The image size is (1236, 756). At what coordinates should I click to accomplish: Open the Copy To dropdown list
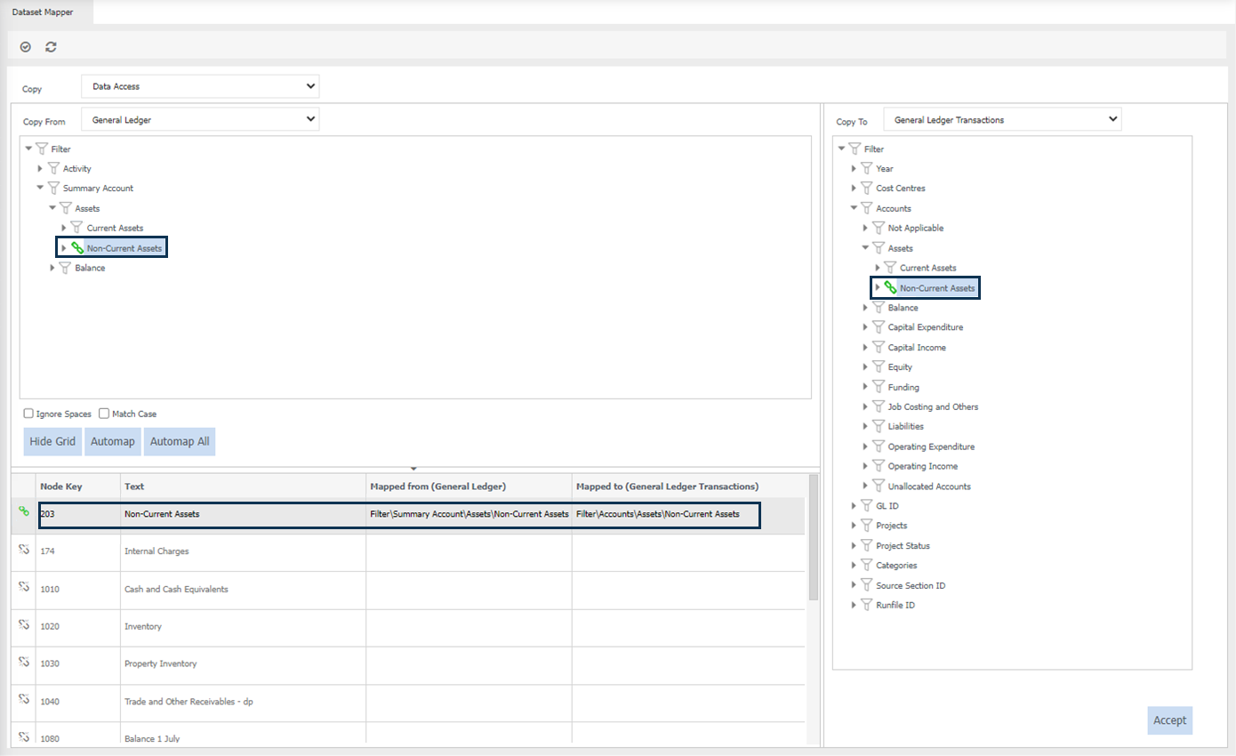(x=1002, y=120)
